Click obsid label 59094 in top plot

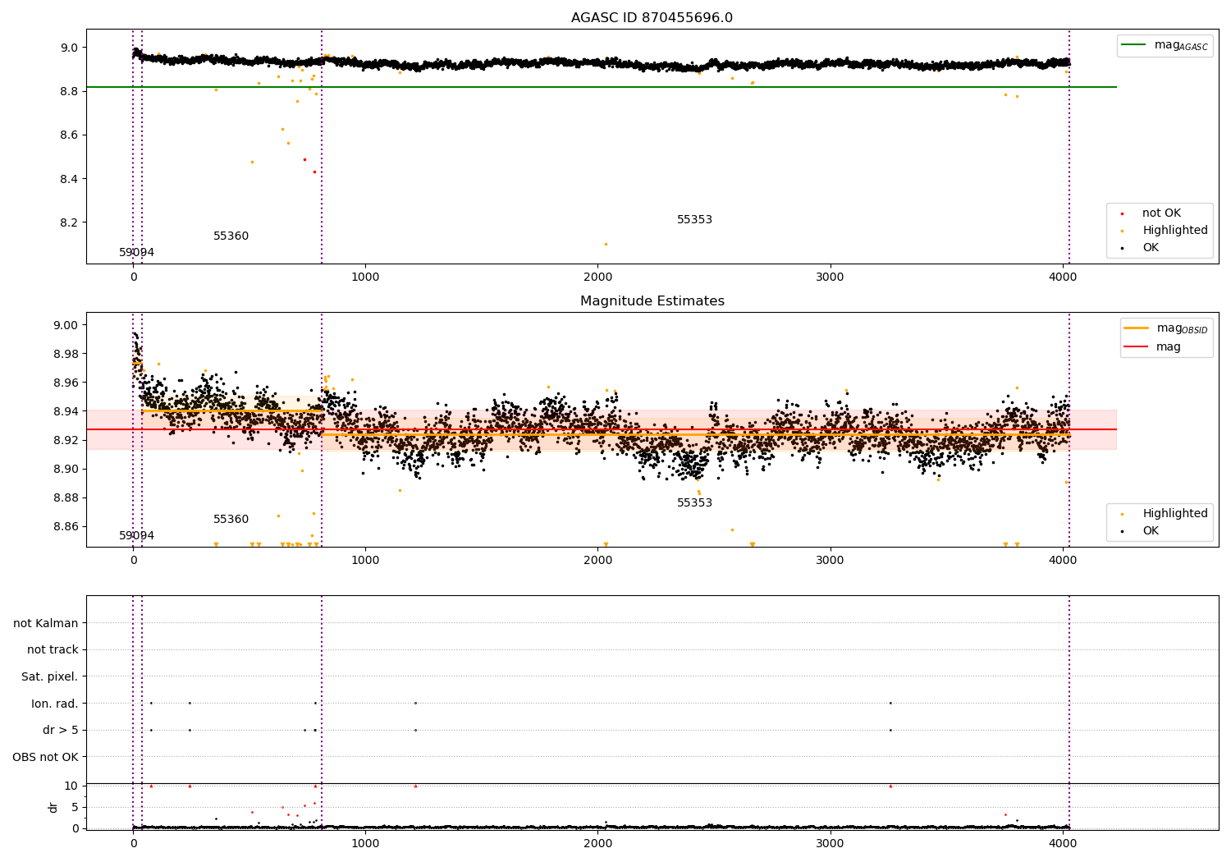click(x=136, y=253)
